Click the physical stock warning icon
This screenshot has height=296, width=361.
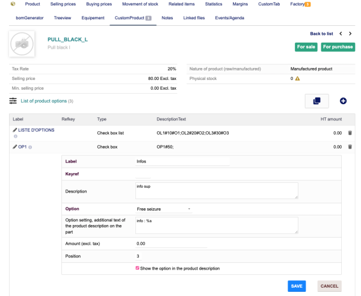[x=298, y=79]
